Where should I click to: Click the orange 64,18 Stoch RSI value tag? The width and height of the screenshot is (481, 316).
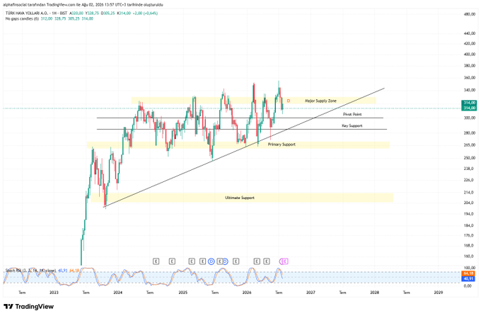[468, 273]
